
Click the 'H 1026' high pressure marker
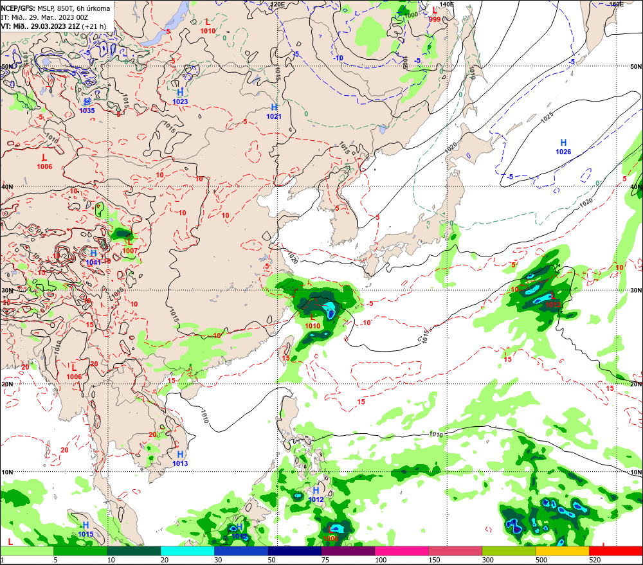[x=563, y=147]
